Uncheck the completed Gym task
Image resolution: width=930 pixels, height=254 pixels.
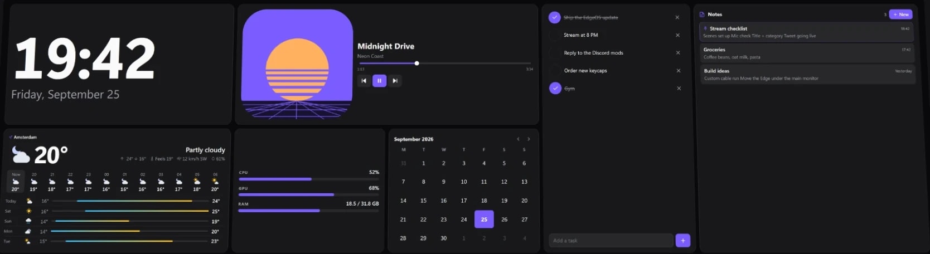click(x=555, y=88)
